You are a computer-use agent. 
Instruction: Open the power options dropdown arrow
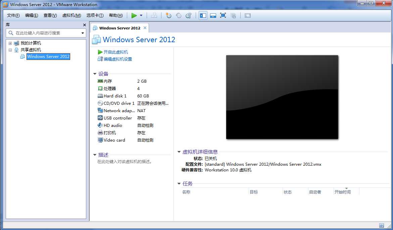(141, 15)
